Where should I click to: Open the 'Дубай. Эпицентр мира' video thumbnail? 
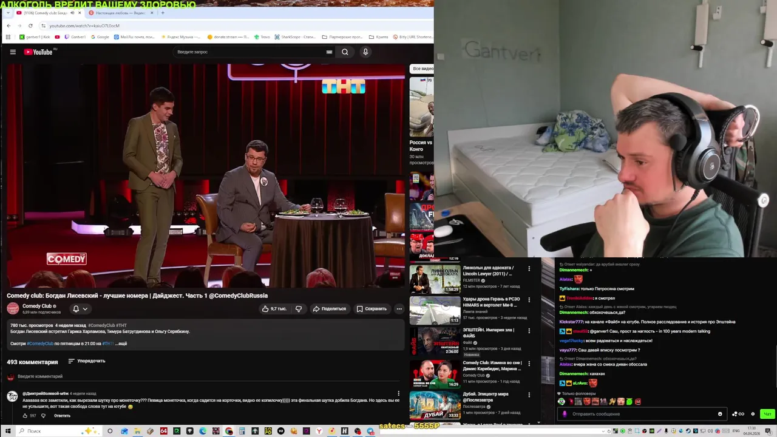435,405
